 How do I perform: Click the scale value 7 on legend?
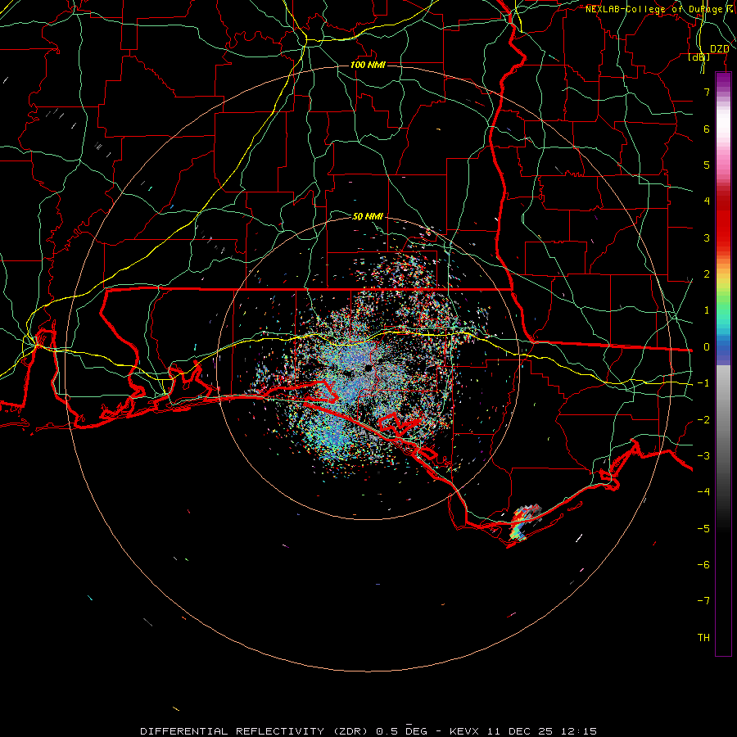tap(707, 92)
